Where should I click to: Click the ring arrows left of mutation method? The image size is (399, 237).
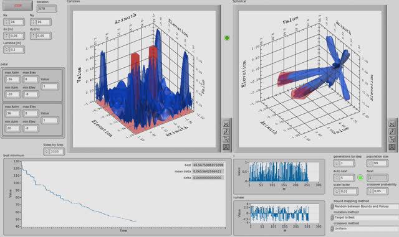click(332, 218)
